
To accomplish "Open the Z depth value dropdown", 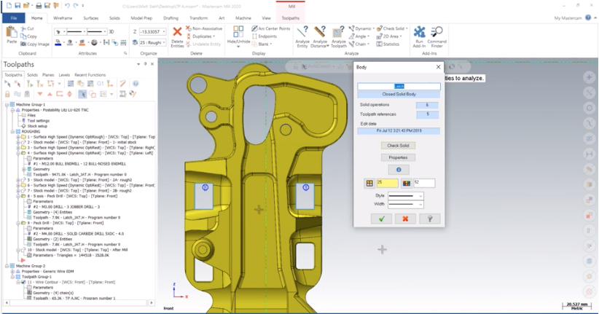I will click(164, 32).
